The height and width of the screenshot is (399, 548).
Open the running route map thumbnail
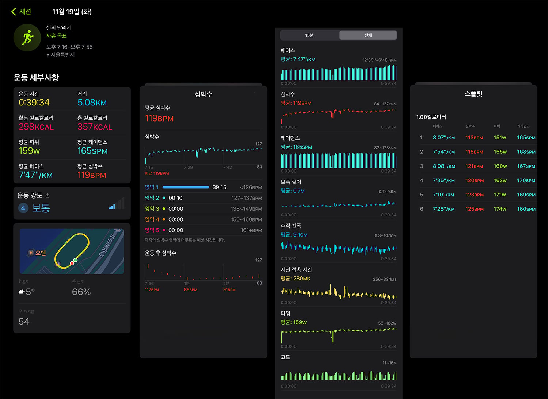[x=72, y=251]
